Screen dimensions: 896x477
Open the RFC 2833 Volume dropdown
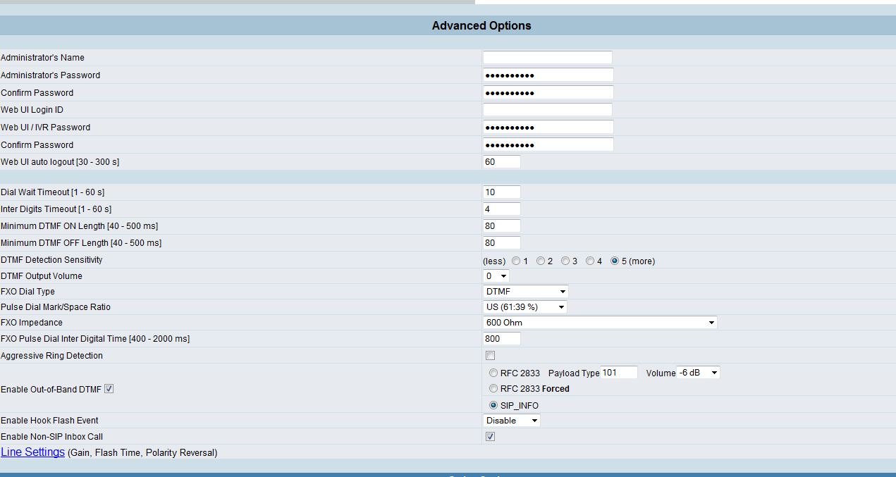[x=698, y=373]
